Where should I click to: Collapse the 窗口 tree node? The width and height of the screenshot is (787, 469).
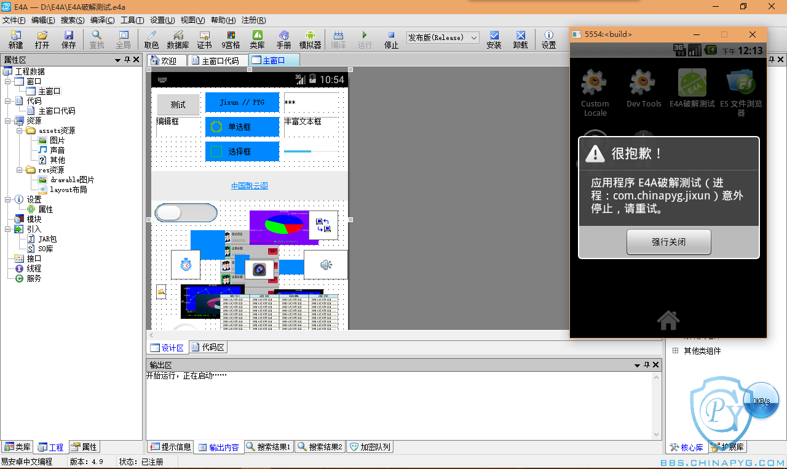7,81
